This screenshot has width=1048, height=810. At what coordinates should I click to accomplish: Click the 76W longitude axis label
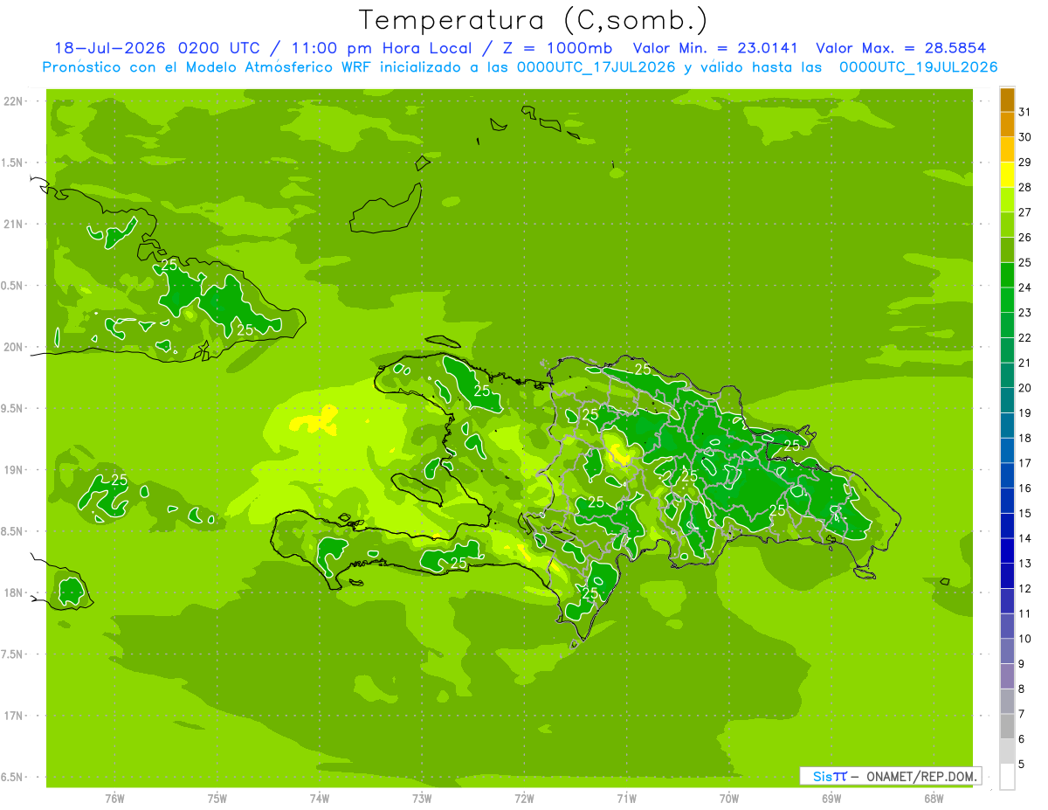click(x=114, y=798)
